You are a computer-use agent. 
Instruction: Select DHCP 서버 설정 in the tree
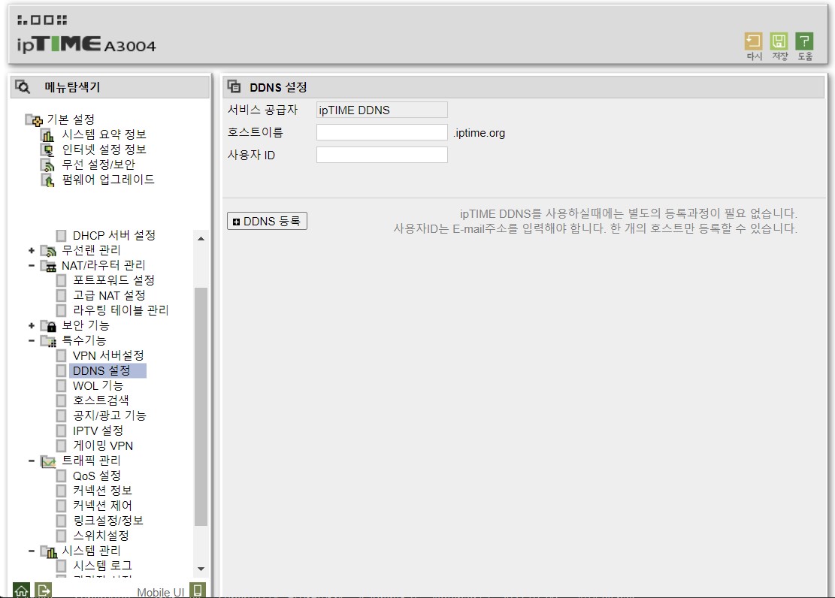[x=114, y=235]
